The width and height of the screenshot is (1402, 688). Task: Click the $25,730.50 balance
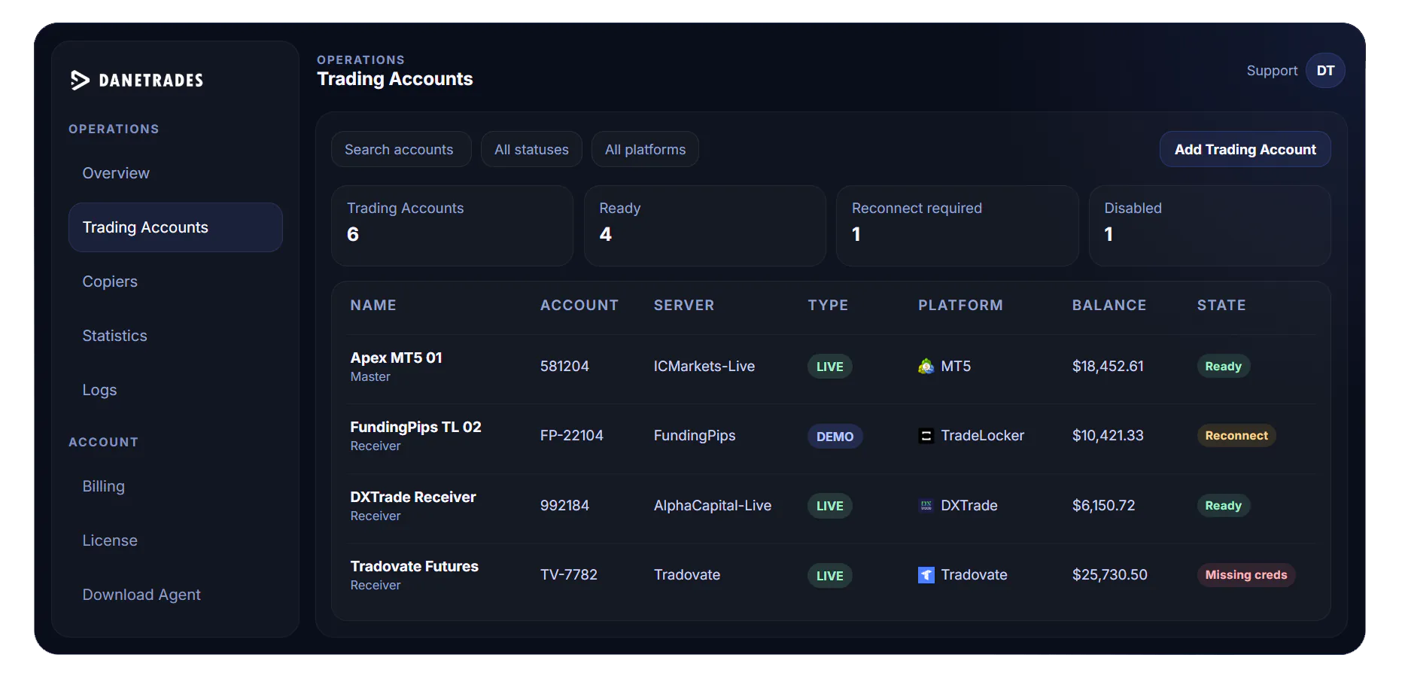(x=1109, y=575)
